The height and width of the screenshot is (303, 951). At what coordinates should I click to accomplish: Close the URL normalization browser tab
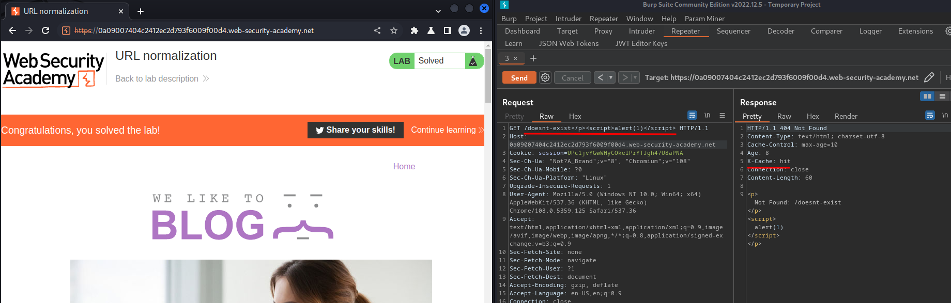click(121, 11)
